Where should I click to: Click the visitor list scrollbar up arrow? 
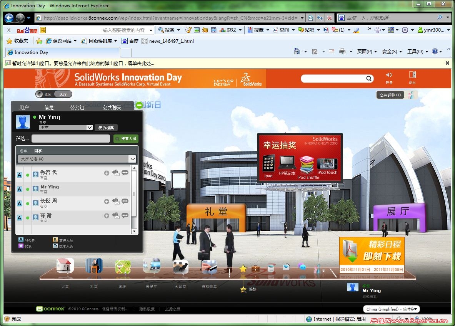point(134,168)
